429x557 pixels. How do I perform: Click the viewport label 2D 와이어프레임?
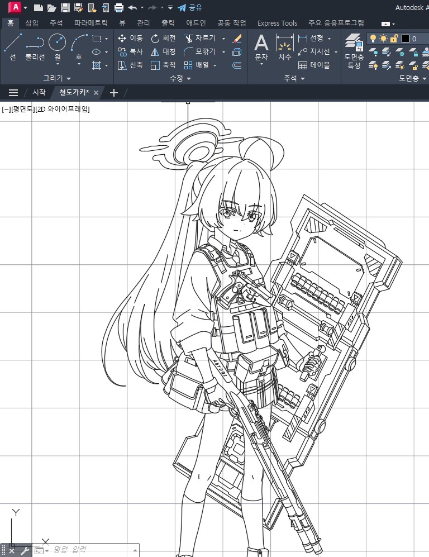point(63,110)
